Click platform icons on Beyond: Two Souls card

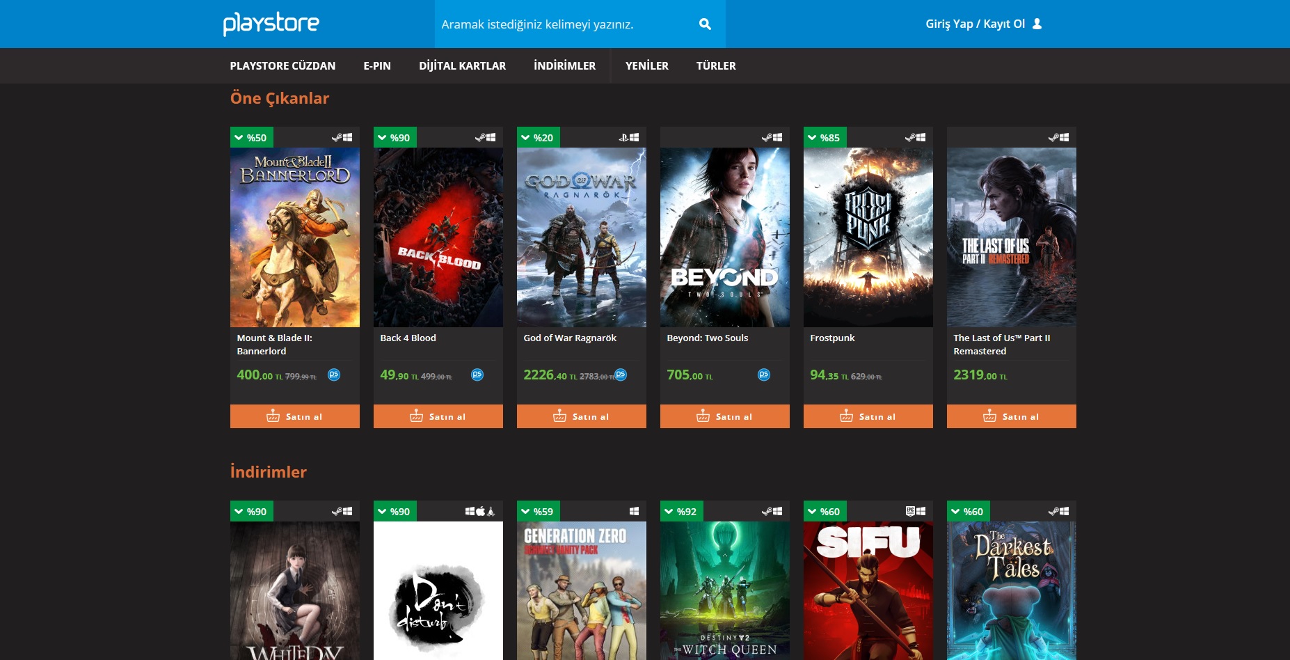[772, 138]
